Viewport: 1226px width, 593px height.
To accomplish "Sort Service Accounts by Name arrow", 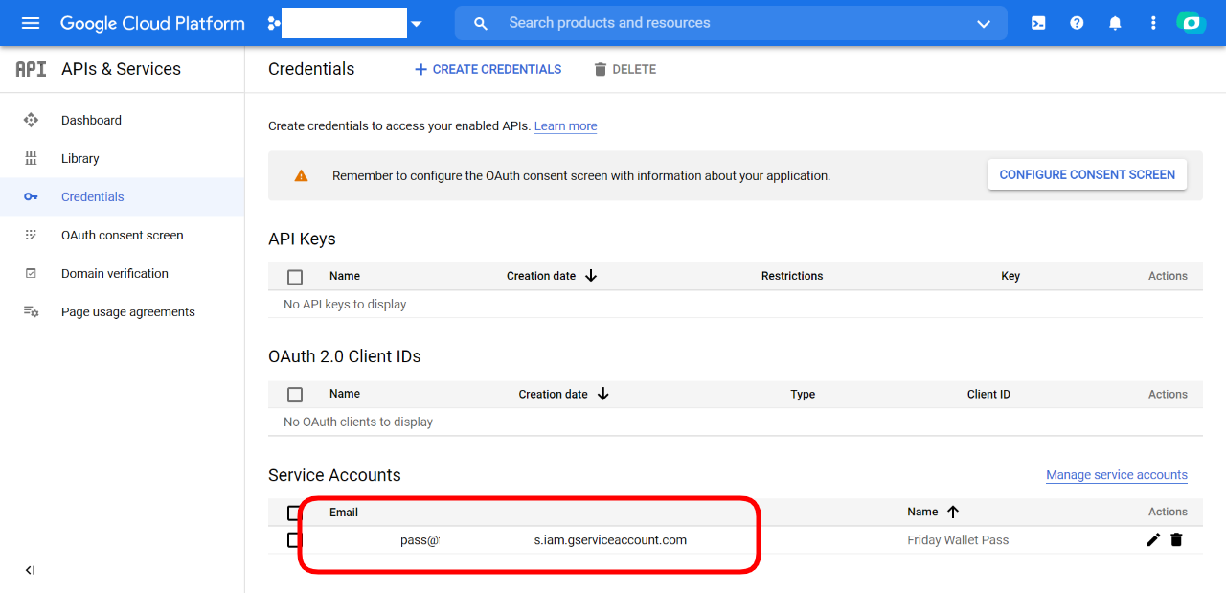I will click(953, 512).
